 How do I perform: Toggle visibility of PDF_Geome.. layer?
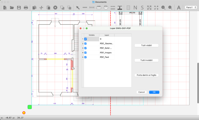(85, 43)
